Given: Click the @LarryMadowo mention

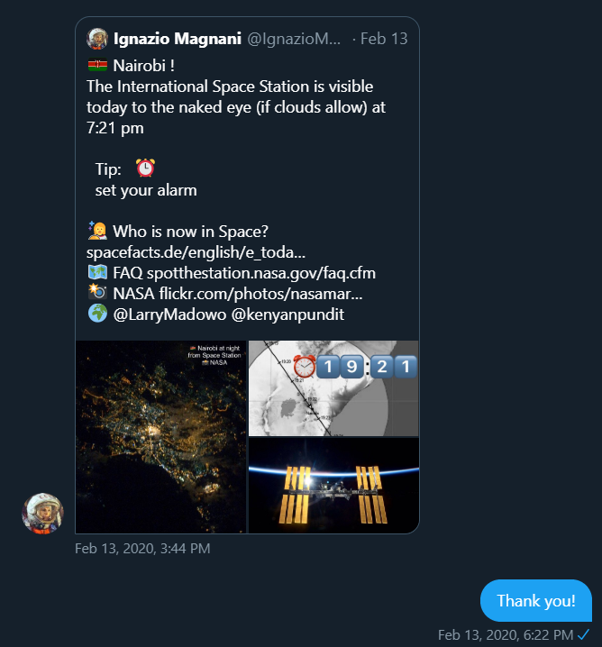Looking at the screenshot, I should [x=167, y=314].
